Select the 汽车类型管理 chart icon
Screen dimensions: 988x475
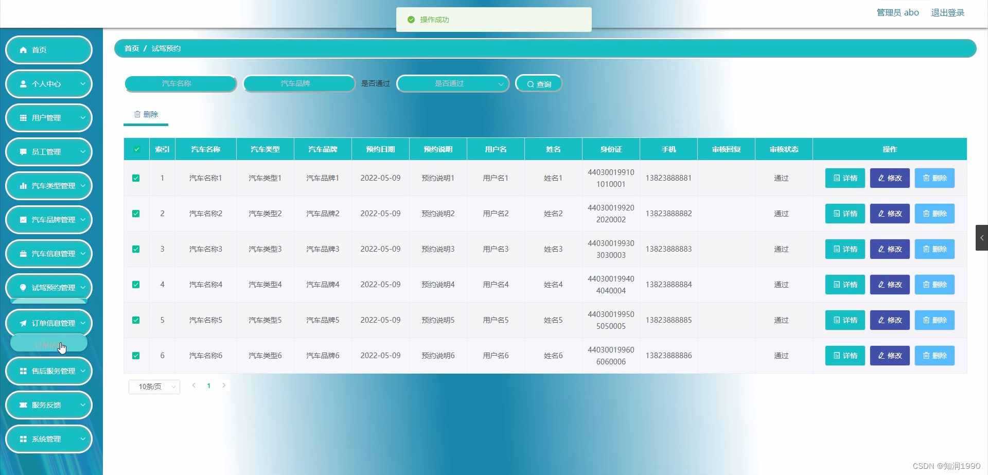point(22,186)
